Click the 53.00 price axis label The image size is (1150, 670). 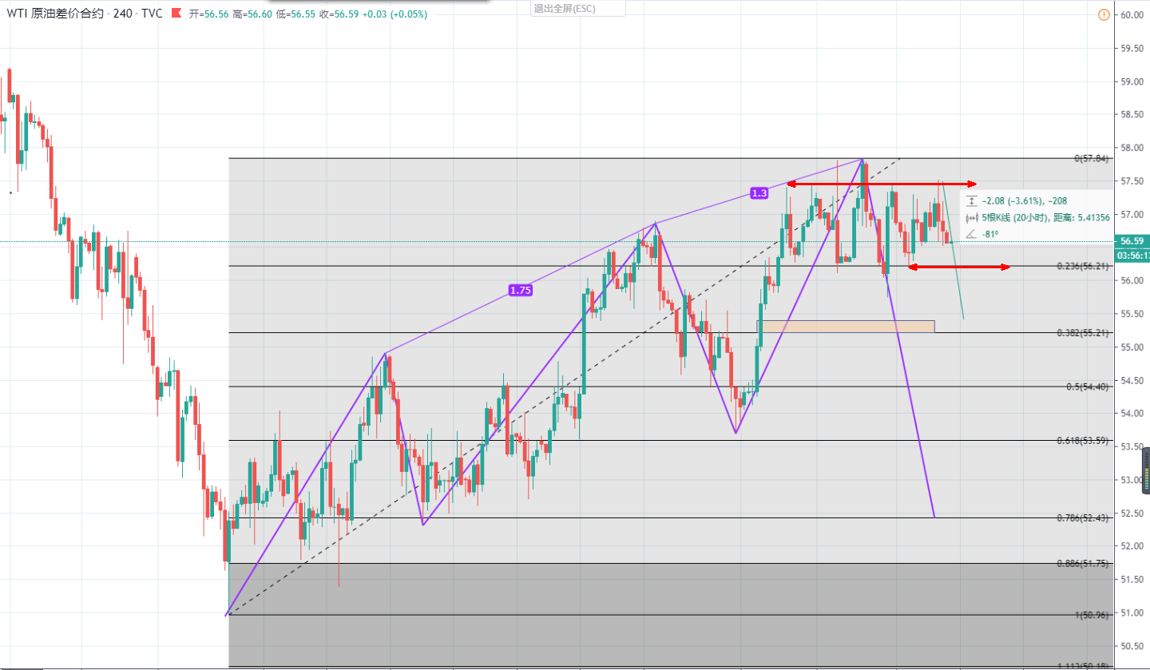click(x=1132, y=480)
